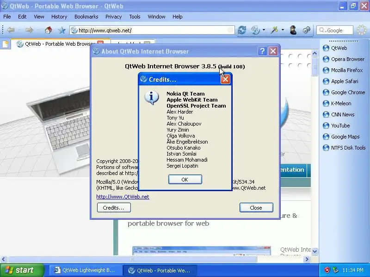Click the settings gears toolbar icon
The image size is (370, 277).
[x=307, y=30]
